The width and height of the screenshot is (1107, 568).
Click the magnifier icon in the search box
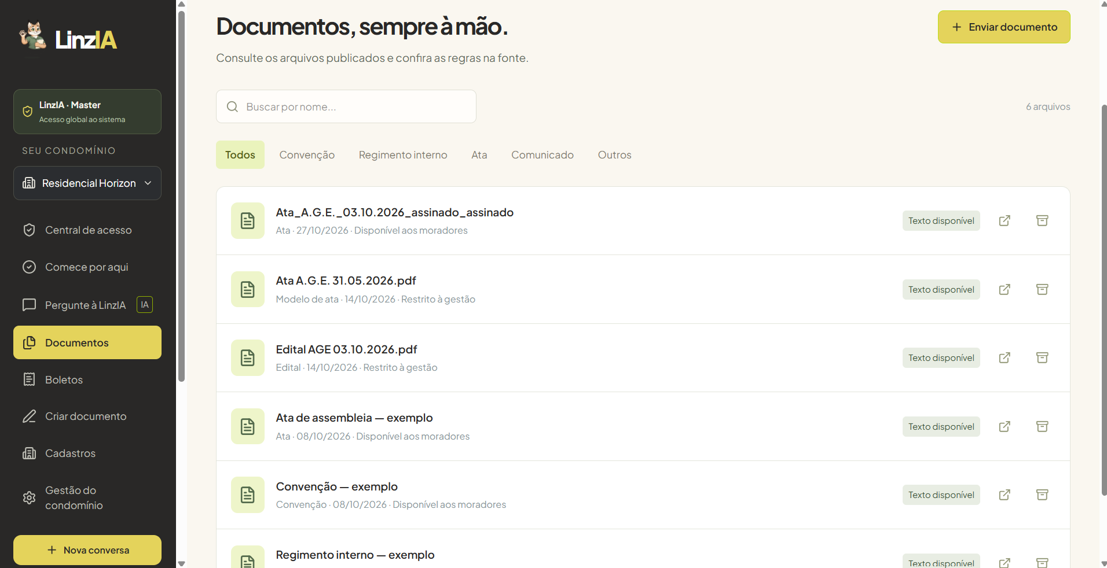click(x=232, y=107)
